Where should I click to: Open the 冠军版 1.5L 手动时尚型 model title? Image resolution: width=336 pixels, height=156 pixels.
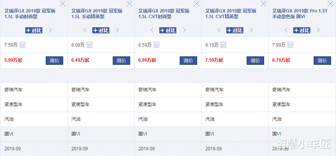[30, 14]
